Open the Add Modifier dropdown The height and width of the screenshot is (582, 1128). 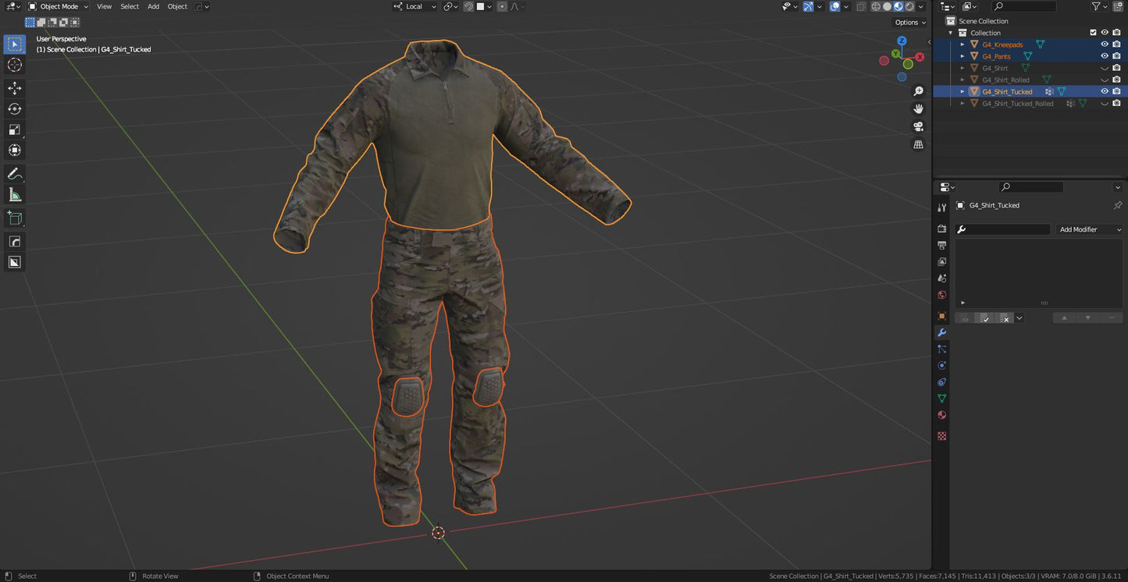(x=1090, y=229)
